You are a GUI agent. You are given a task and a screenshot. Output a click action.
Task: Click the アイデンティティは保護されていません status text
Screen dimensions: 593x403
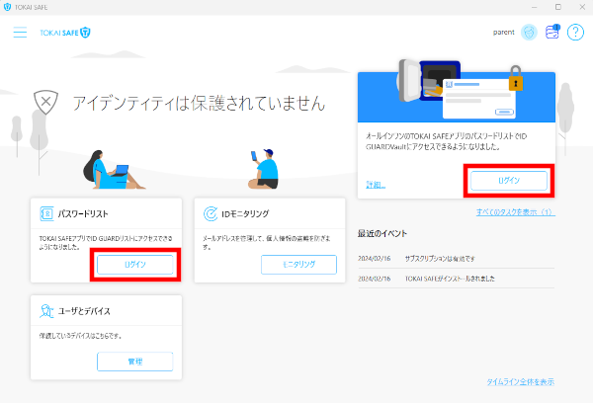(x=199, y=103)
